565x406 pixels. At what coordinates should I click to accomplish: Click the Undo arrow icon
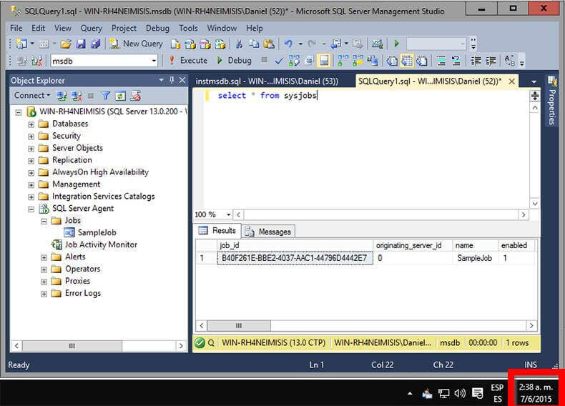pos(288,44)
